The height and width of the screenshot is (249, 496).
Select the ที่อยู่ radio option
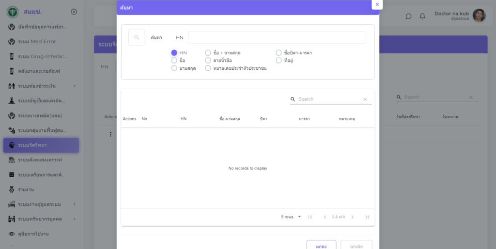click(x=279, y=61)
